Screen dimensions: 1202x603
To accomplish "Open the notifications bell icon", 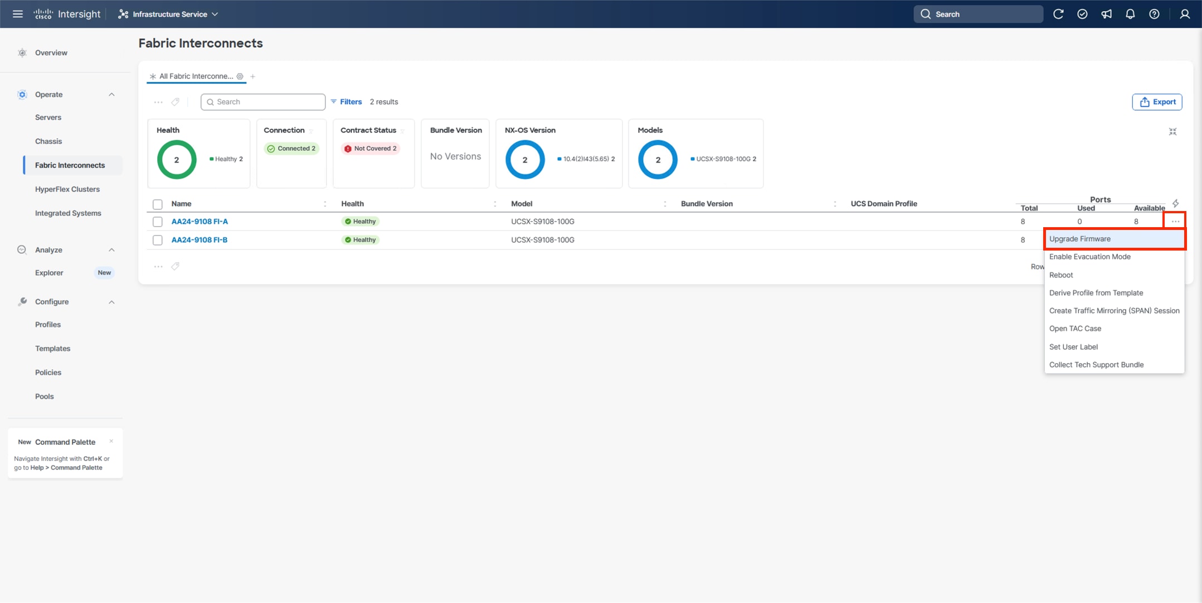I will (x=1130, y=14).
